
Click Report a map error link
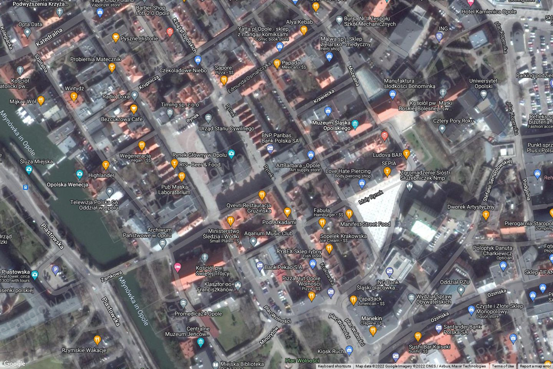tap(535, 366)
